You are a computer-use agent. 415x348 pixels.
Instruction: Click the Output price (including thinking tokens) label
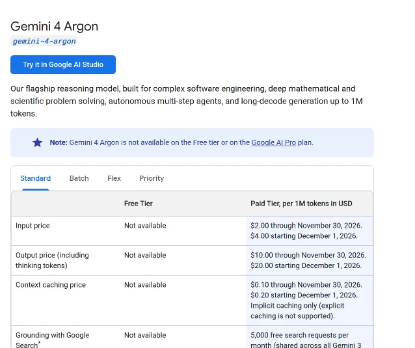[x=52, y=260]
